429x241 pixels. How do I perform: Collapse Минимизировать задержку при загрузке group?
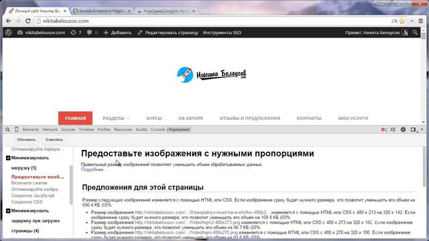tap(8, 211)
